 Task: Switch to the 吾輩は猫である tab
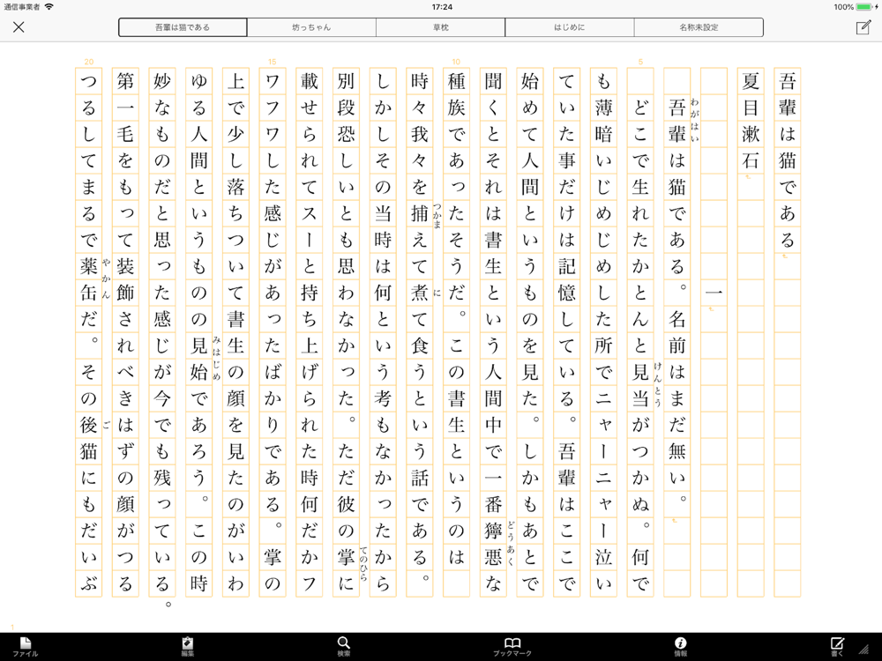tap(183, 27)
